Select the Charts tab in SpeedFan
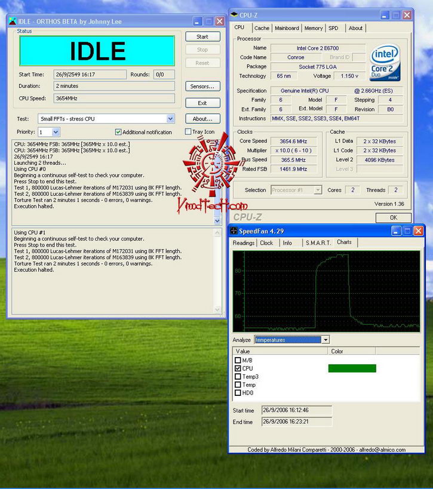Screen dimensions: 433x489 coord(345,242)
